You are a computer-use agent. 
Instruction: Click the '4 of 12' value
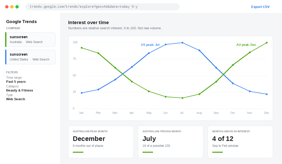223,139
